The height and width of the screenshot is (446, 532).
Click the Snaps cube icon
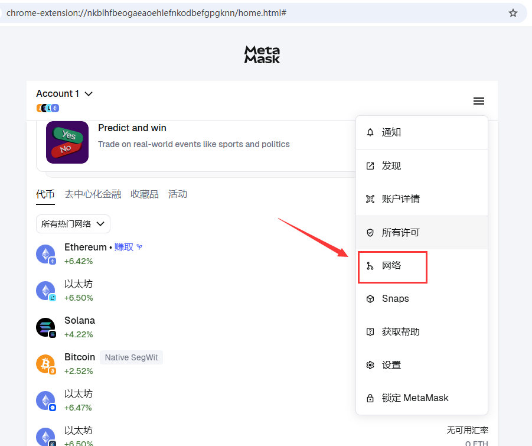pos(370,299)
